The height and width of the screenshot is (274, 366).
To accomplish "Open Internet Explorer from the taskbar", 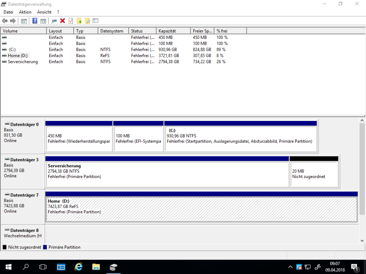I will (79, 267).
